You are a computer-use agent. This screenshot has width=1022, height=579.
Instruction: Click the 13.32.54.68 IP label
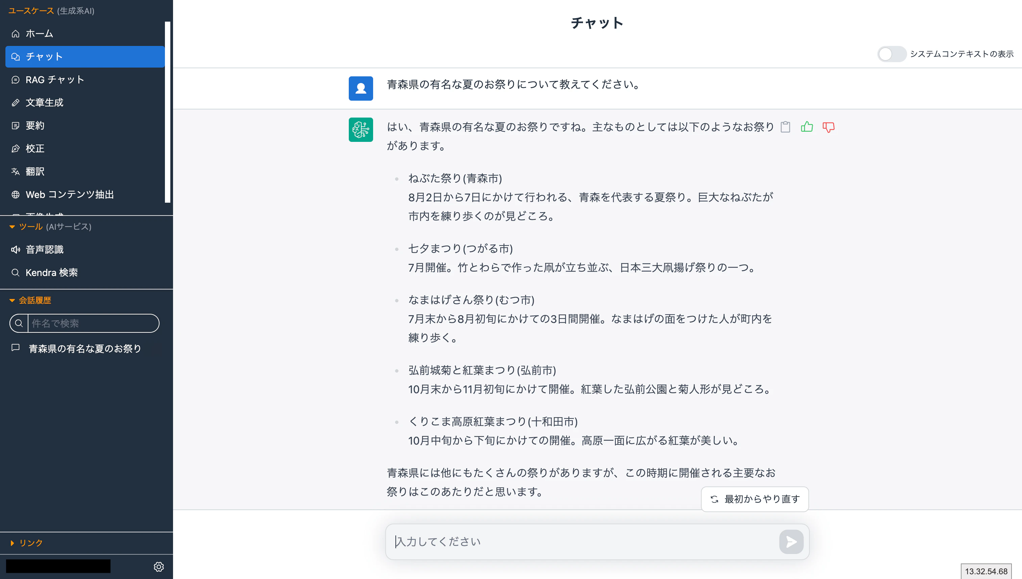pos(986,572)
